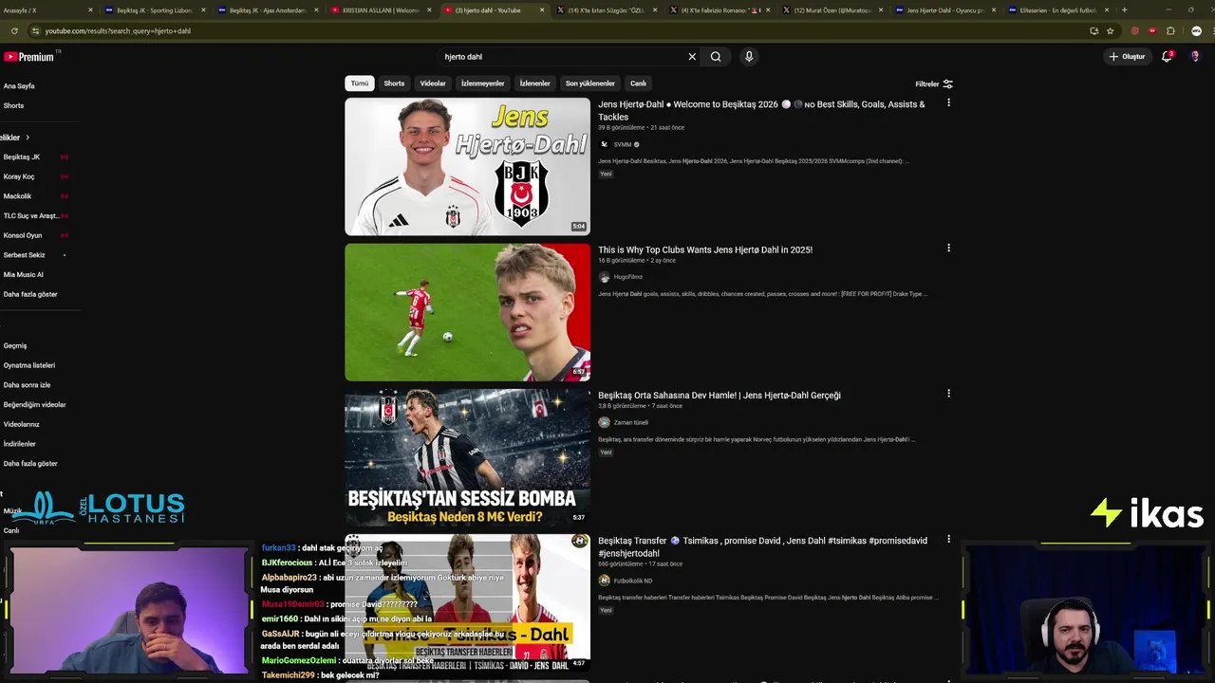Click the install/cast icon in address bar
This screenshot has width=1215, height=683.
pos(1093,30)
